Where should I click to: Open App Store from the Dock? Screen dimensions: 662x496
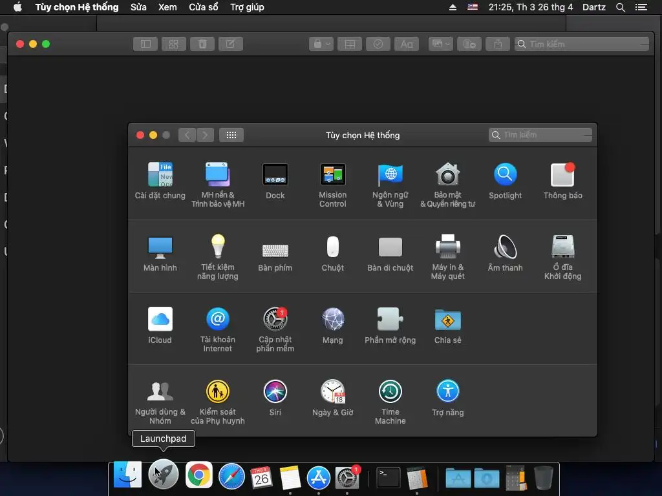(x=318, y=477)
